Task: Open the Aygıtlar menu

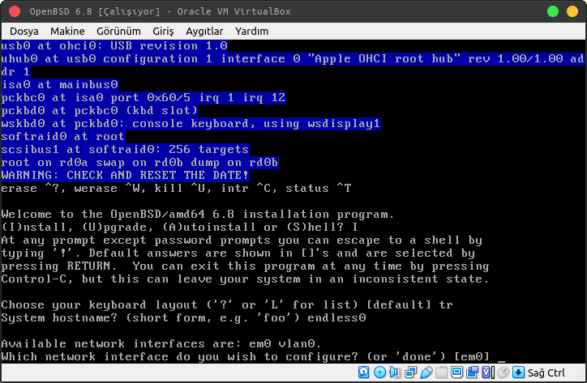Action: pos(204,32)
